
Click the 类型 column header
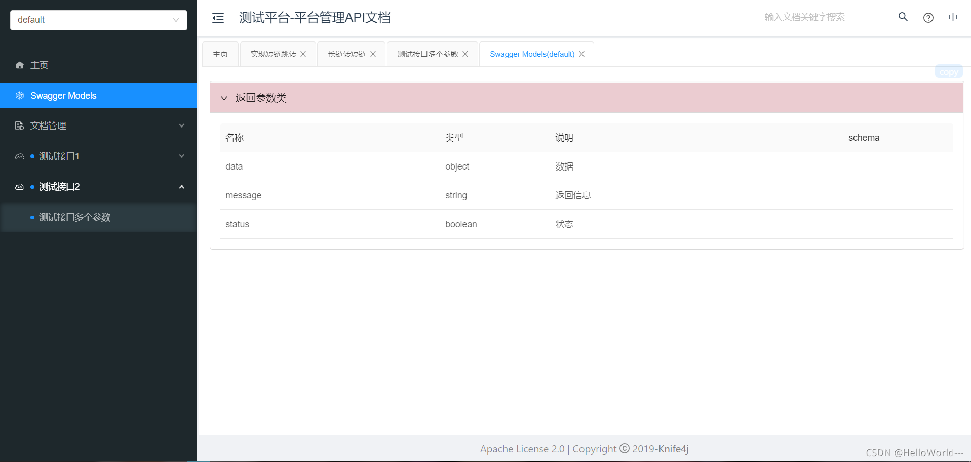tap(454, 138)
